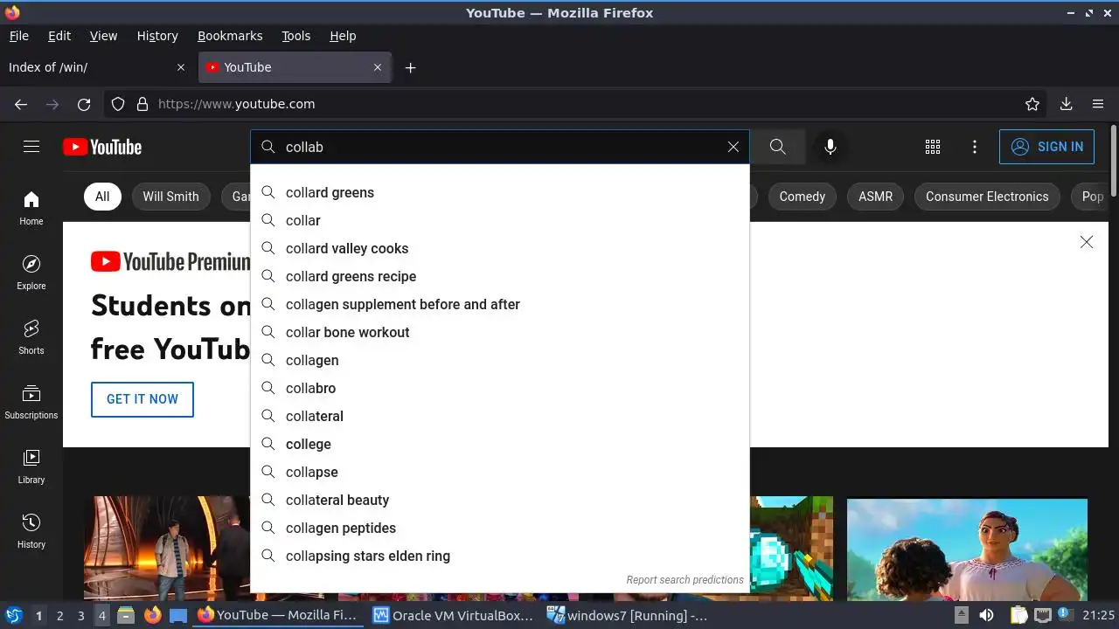
Task: Start voice search with microphone icon
Action: click(831, 147)
